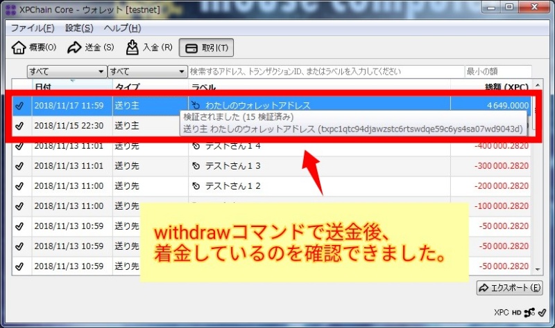Select the label テストさん1 2
Image resolution: width=555 pixels, height=328 pixels.
[233, 186]
